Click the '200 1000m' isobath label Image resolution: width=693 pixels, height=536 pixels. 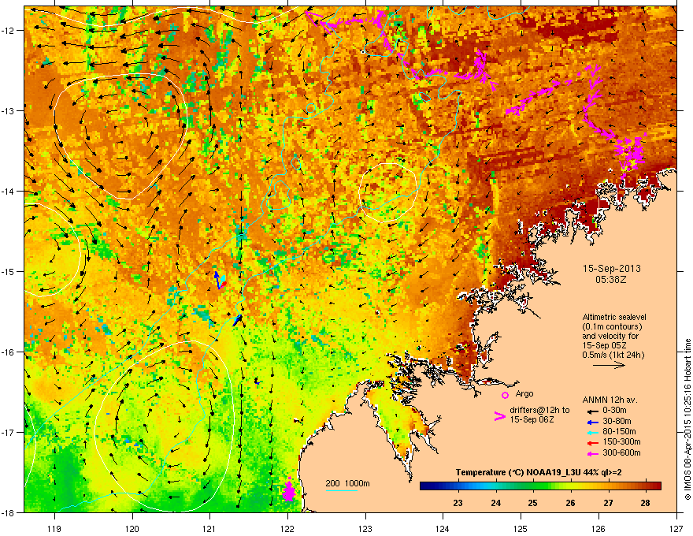[x=347, y=483]
